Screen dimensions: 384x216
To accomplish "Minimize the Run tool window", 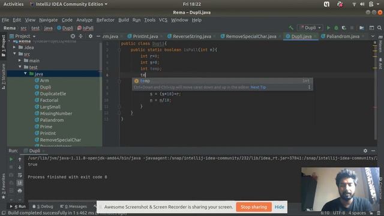I will click(x=373, y=151).
